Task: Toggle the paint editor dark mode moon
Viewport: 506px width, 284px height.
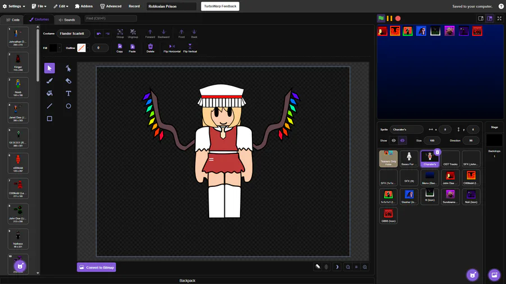Action: [337, 267]
